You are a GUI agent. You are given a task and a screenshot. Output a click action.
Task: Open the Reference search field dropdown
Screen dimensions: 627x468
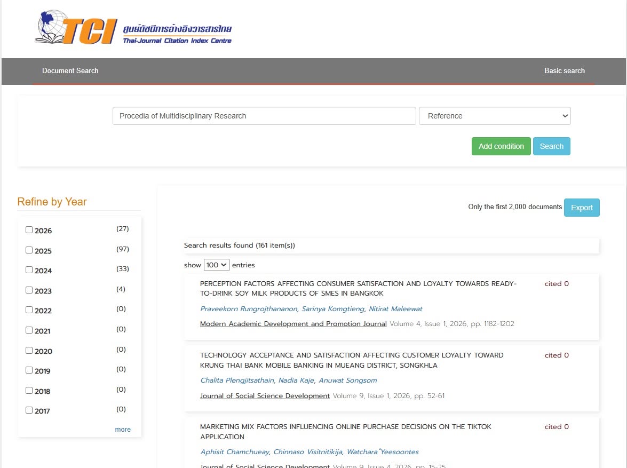tap(495, 116)
